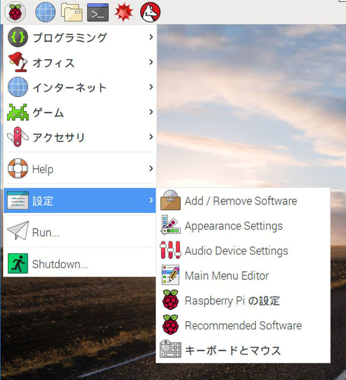
Task: Open Audio Device Settings
Action: [237, 251]
